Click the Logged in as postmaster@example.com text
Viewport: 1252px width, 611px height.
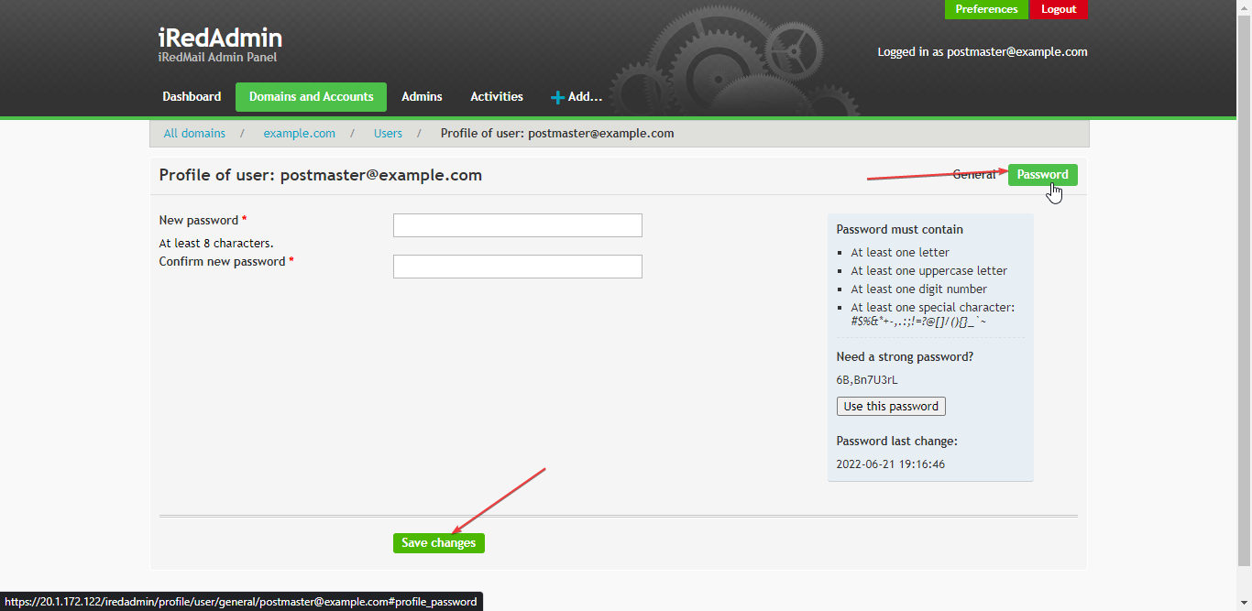point(983,52)
